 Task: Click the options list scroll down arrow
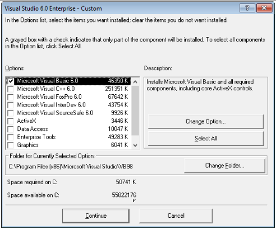click(x=135, y=145)
